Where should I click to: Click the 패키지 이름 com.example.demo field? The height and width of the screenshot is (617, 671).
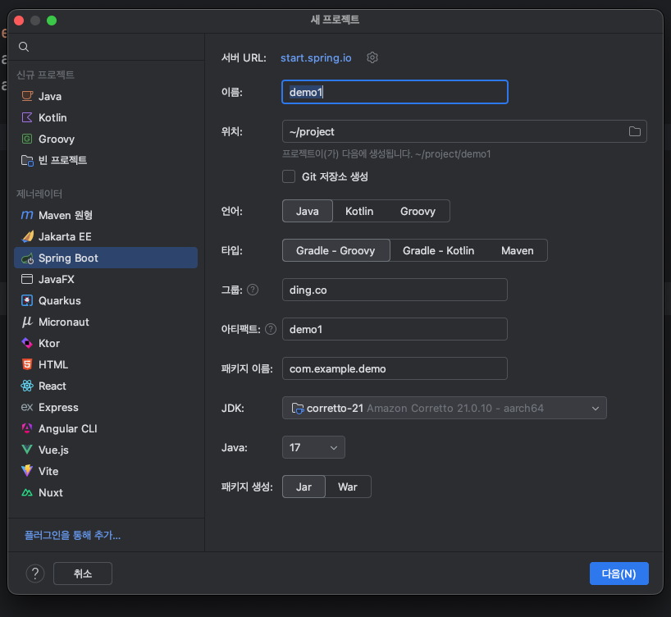click(395, 368)
